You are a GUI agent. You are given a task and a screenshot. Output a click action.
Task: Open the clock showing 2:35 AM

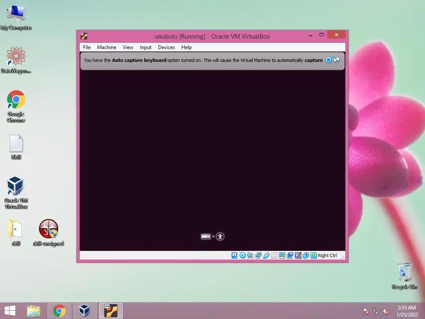click(407, 311)
